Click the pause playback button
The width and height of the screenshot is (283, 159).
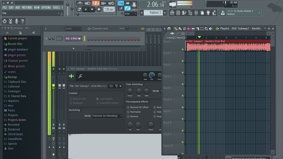point(86,9)
